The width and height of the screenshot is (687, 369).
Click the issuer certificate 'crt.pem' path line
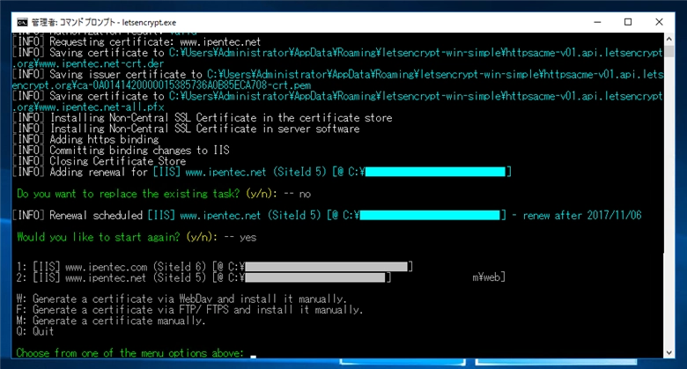click(x=337, y=80)
